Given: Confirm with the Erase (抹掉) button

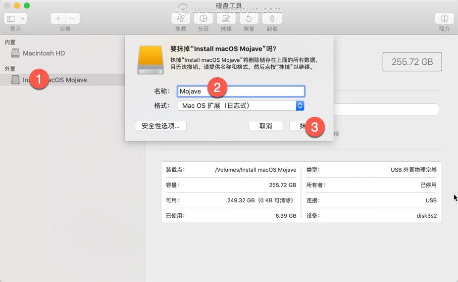Looking at the screenshot, I should [x=306, y=126].
